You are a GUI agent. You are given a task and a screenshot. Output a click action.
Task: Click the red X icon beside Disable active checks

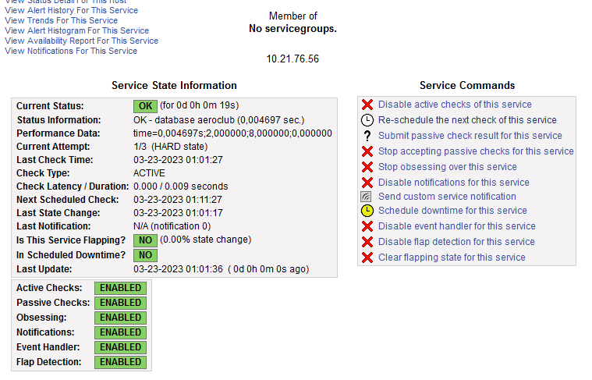[x=367, y=105]
